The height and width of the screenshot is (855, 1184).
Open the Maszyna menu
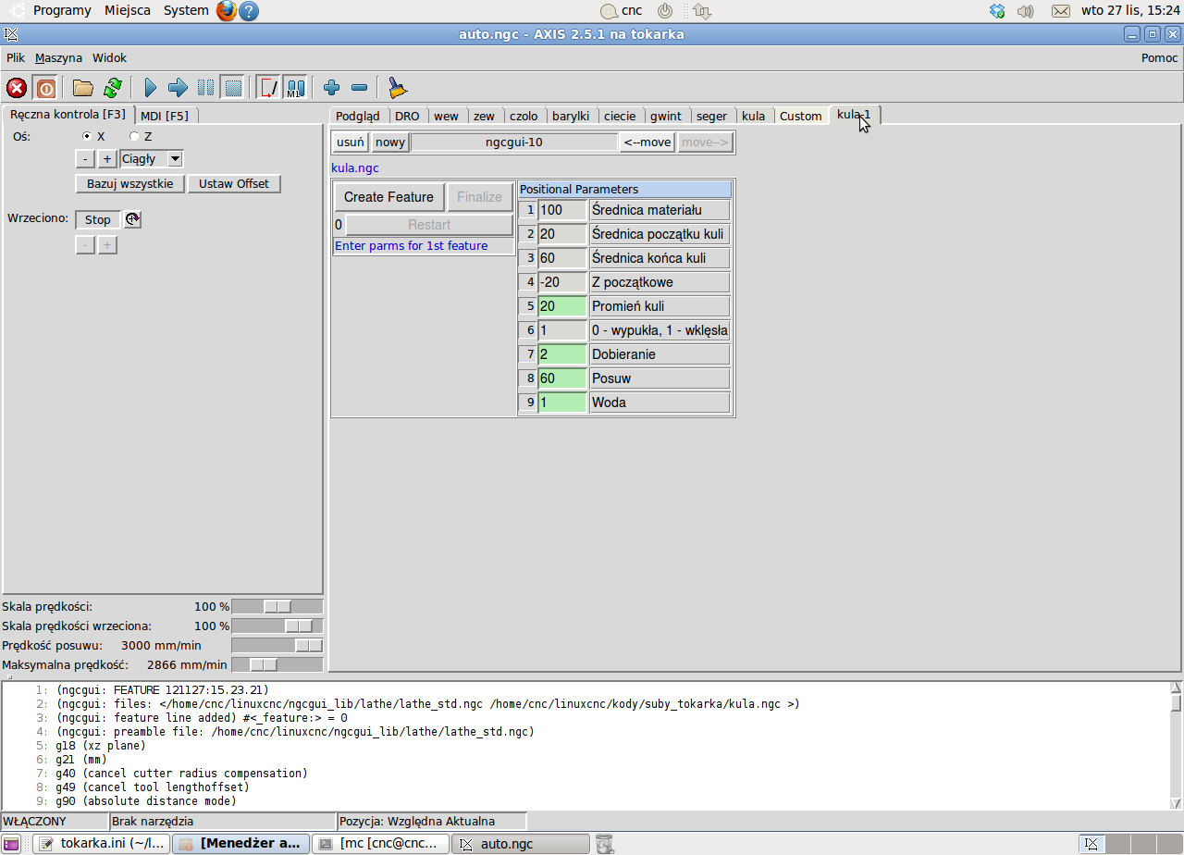pyautogui.click(x=58, y=57)
